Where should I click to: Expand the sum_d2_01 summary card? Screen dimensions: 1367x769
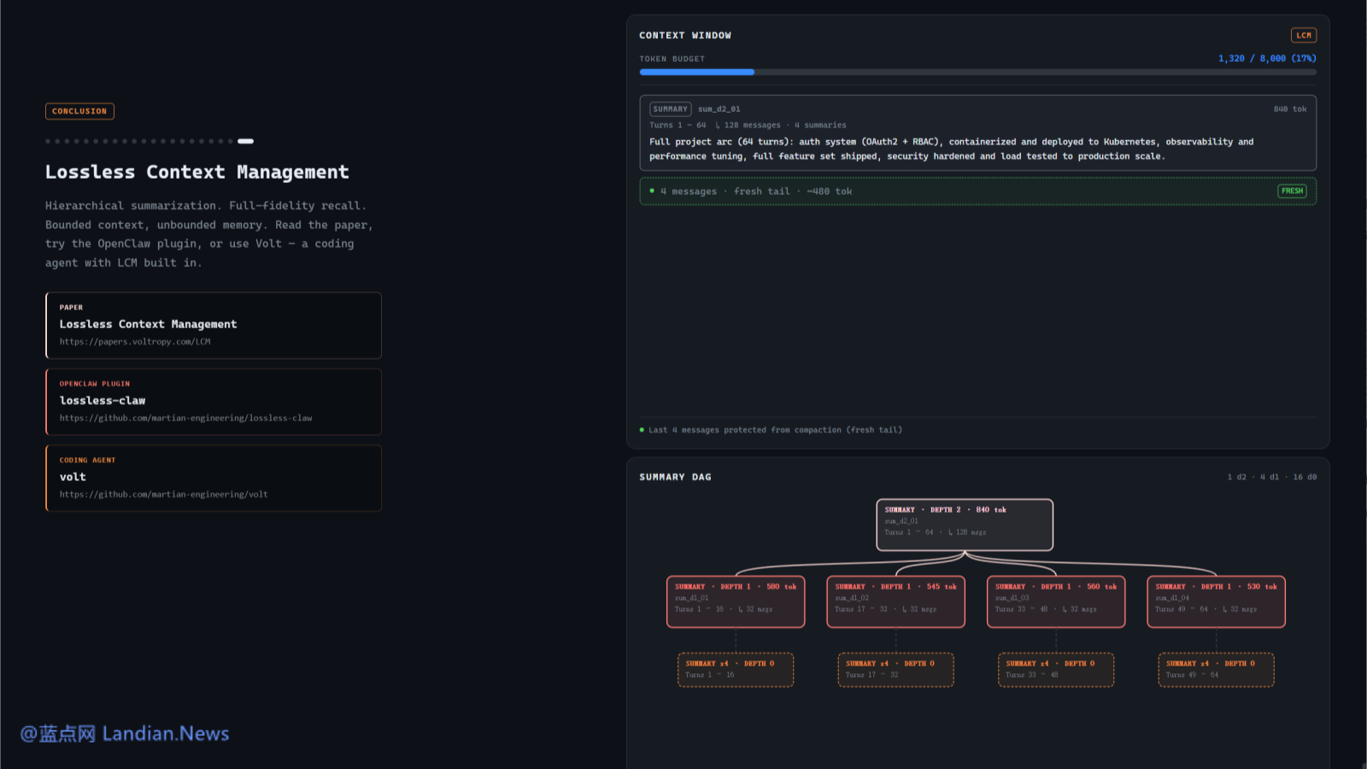pyautogui.click(x=977, y=133)
